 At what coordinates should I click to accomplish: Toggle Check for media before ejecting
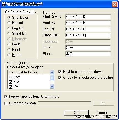pos(60,78)
